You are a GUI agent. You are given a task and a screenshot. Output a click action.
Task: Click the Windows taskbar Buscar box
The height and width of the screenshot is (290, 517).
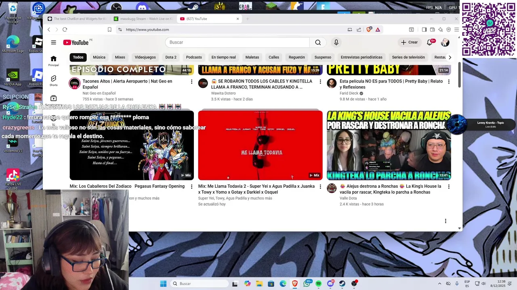pyautogui.click(x=199, y=284)
